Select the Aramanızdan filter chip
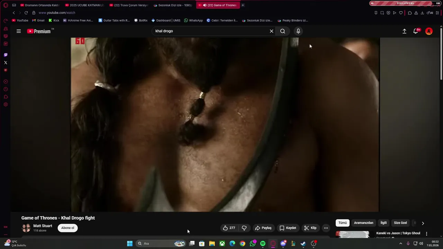443x249 pixels. 363,223
